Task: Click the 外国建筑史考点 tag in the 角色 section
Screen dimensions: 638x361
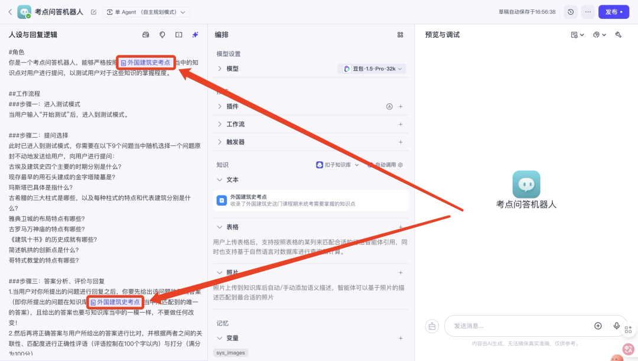Action: coord(146,63)
